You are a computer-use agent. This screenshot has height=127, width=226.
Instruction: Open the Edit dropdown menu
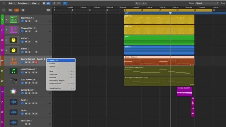12,3
